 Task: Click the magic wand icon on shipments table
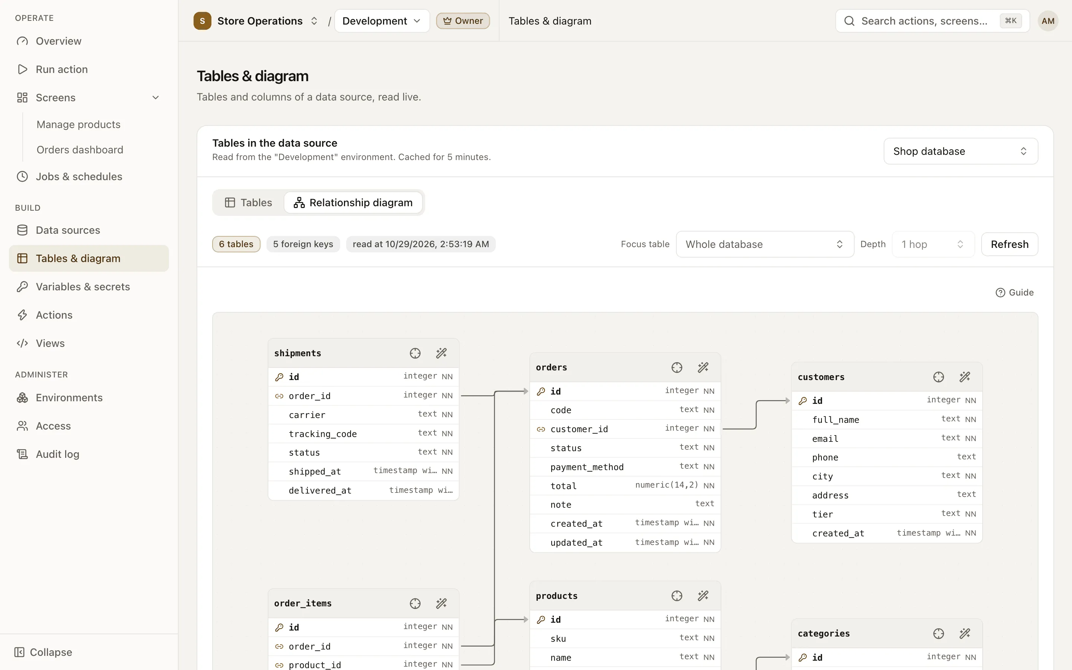point(441,353)
